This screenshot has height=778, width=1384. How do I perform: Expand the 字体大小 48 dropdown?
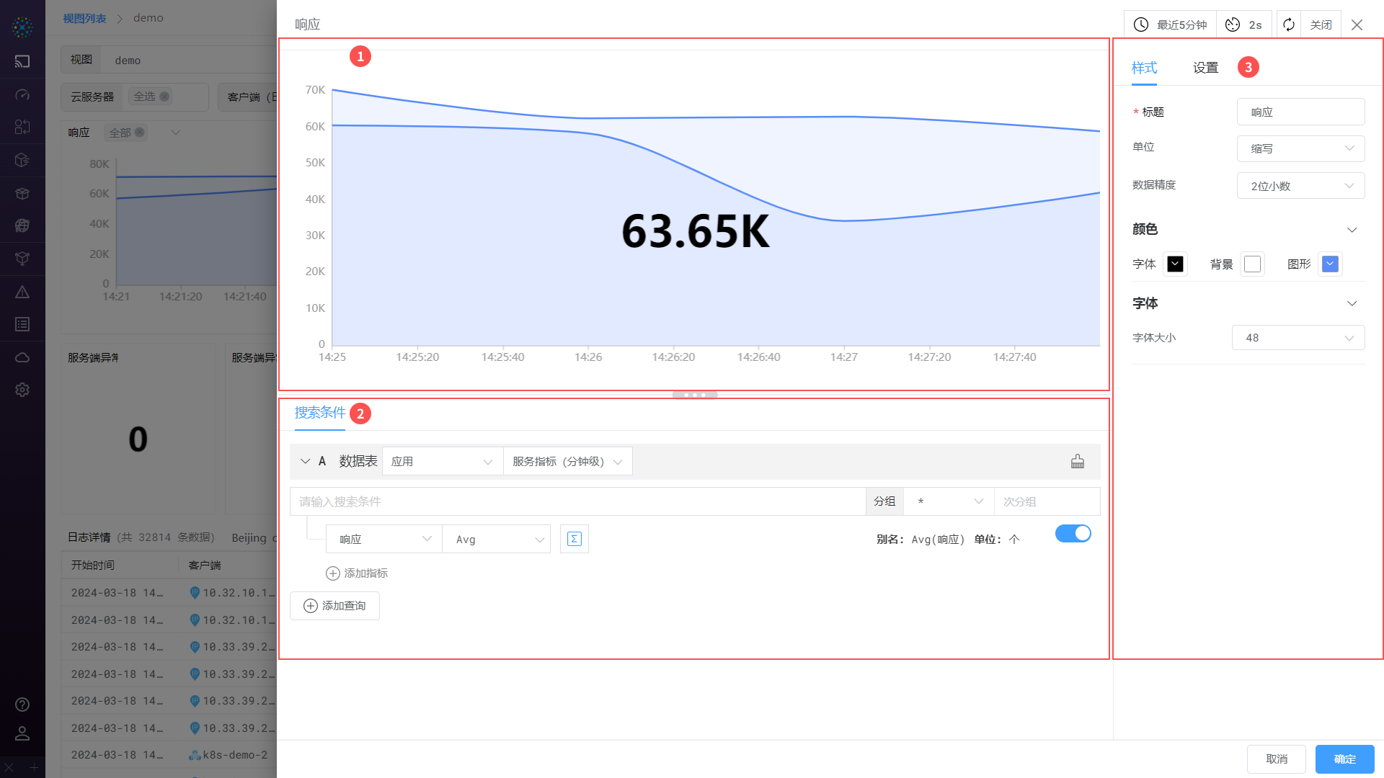(x=1297, y=338)
